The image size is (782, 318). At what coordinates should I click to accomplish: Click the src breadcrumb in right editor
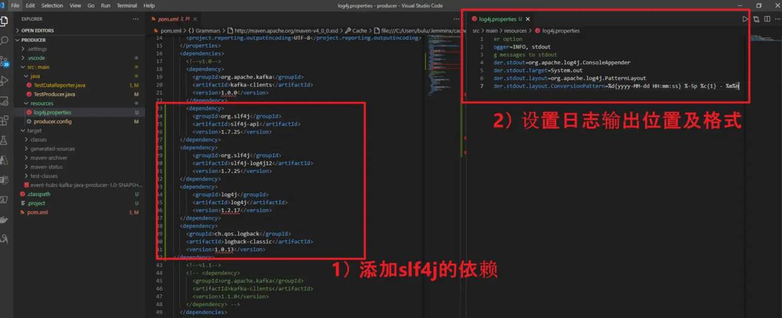pos(476,31)
